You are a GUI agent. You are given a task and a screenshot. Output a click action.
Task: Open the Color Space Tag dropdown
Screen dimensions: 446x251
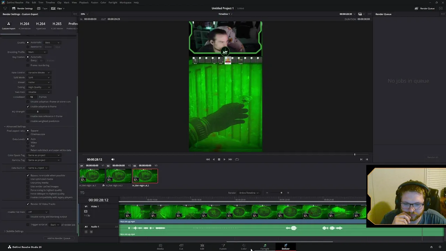click(x=44, y=155)
